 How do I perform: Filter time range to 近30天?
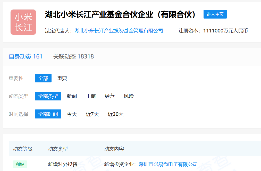coord(116,114)
